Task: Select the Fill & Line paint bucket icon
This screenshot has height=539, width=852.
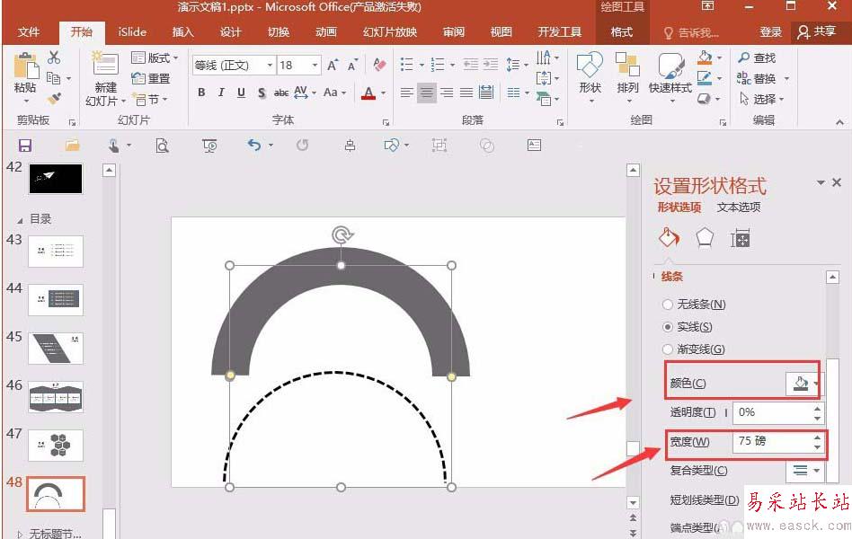Action: [x=669, y=237]
